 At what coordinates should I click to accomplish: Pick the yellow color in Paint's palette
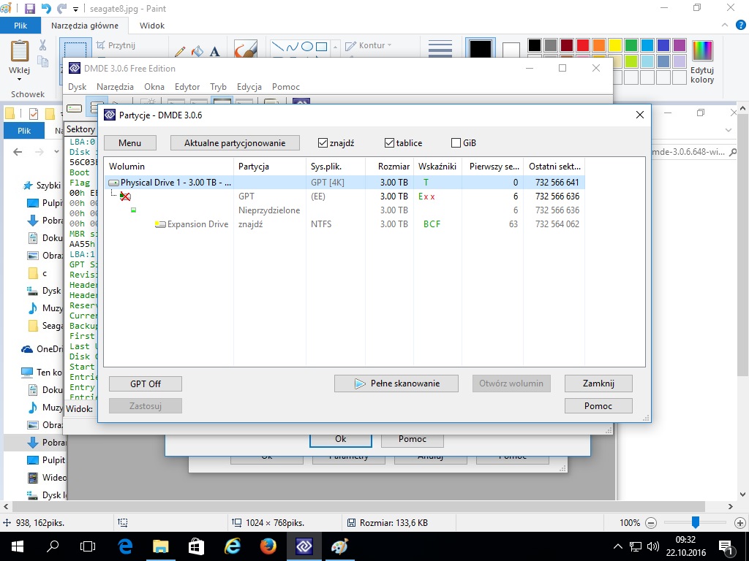[x=614, y=45]
